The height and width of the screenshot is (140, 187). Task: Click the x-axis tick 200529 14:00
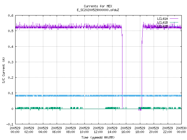pos(112,130)
